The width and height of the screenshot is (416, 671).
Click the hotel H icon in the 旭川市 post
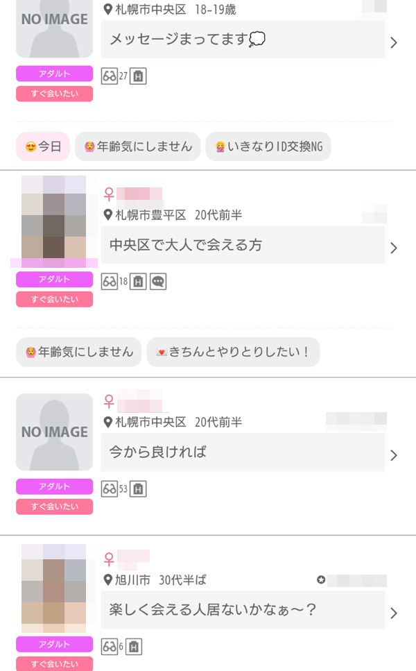(134, 647)
